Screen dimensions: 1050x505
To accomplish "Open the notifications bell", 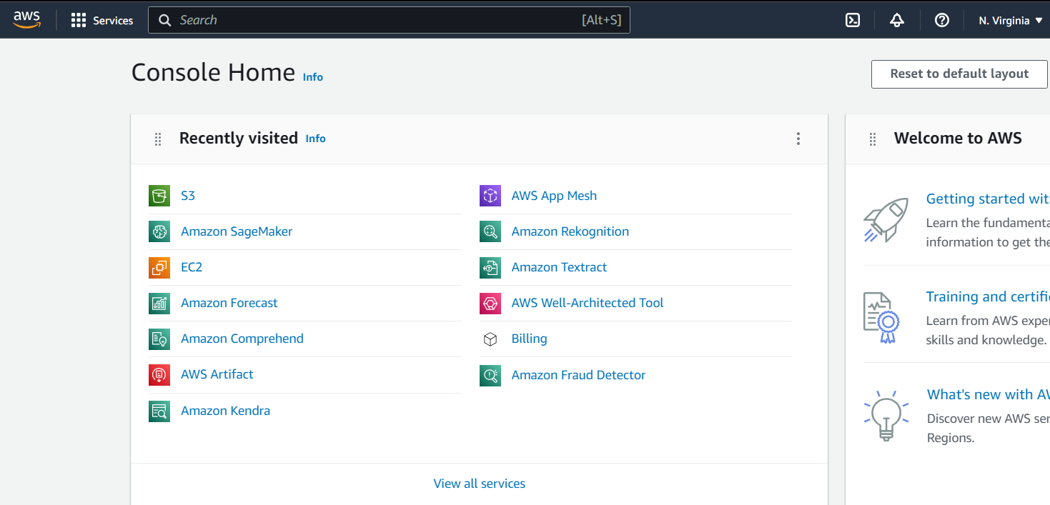I will 897,20.
